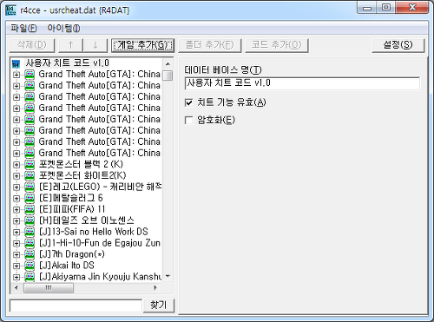Select the row text [J]Akiyama Jin Kyouju Kanshu

click(x=100, y=277)
